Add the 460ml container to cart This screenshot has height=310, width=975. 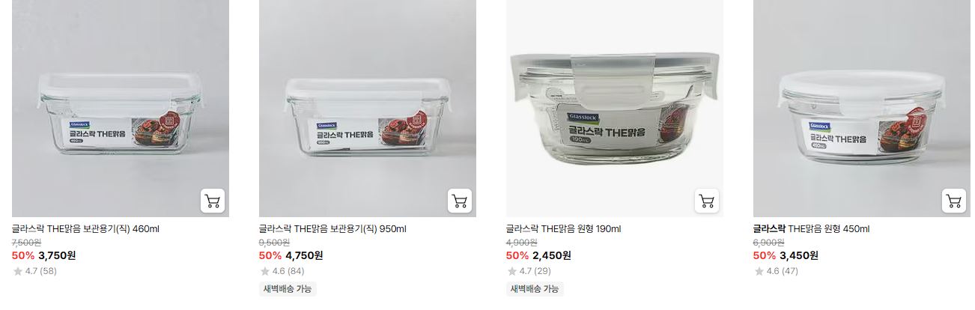(x=213, y=201)
